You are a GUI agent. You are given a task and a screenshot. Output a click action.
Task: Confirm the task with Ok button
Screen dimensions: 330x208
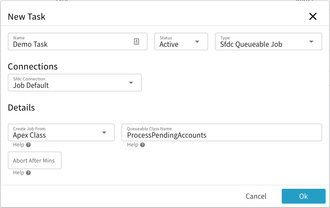[303, 196]
